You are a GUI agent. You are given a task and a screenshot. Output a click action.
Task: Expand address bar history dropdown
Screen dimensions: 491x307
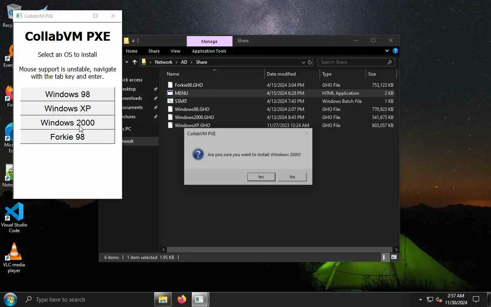pyautogui.click(x=303, y=62)
